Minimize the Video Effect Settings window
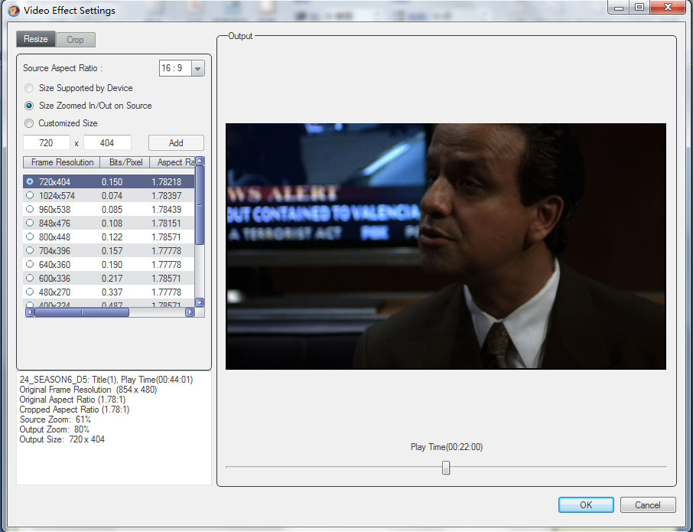693x532 pixels. (x=619, y=8)
